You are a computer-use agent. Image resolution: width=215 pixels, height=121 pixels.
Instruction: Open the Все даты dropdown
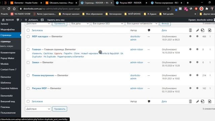[80, 24]
